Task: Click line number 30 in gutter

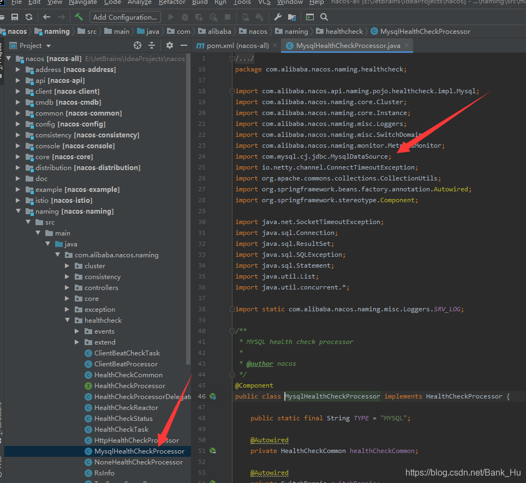Action: pos(202,222)
